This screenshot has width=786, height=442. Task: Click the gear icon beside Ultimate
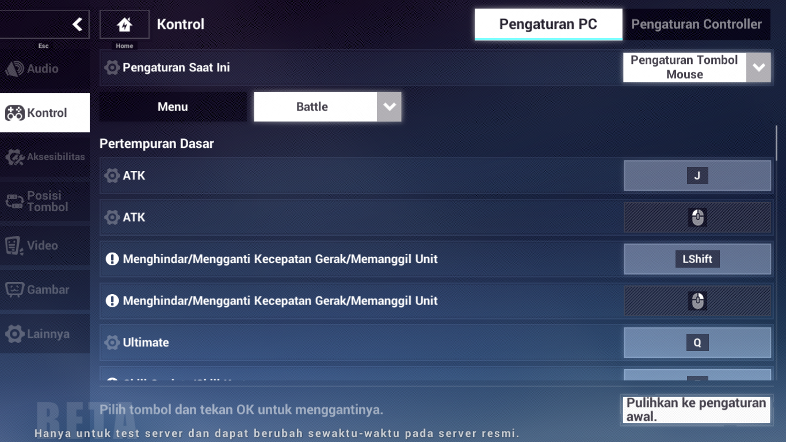click(x=112, y=342)
